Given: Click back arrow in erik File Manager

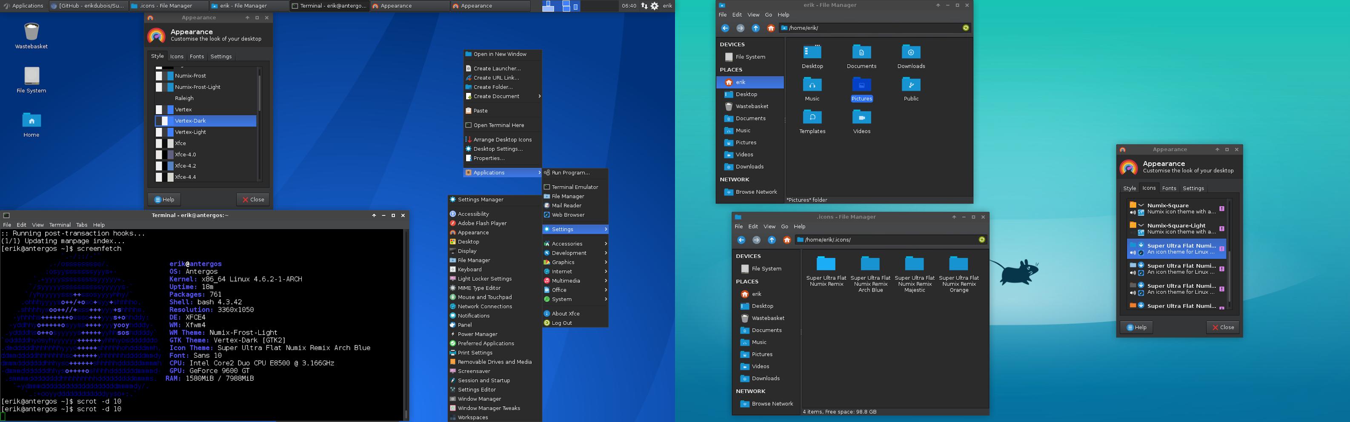Looking at the screenshot, I should point(725,28).
